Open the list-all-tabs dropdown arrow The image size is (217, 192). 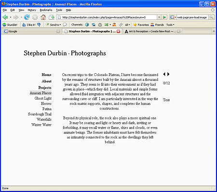click(214, 31)
